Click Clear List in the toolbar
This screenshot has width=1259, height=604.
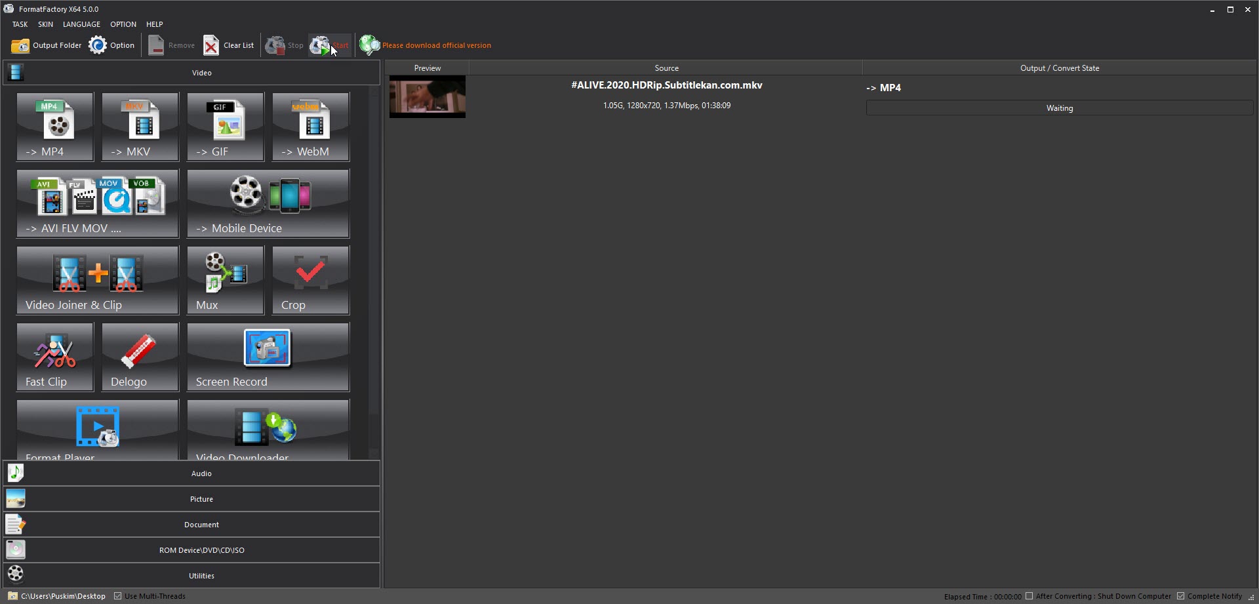(229, 45)
